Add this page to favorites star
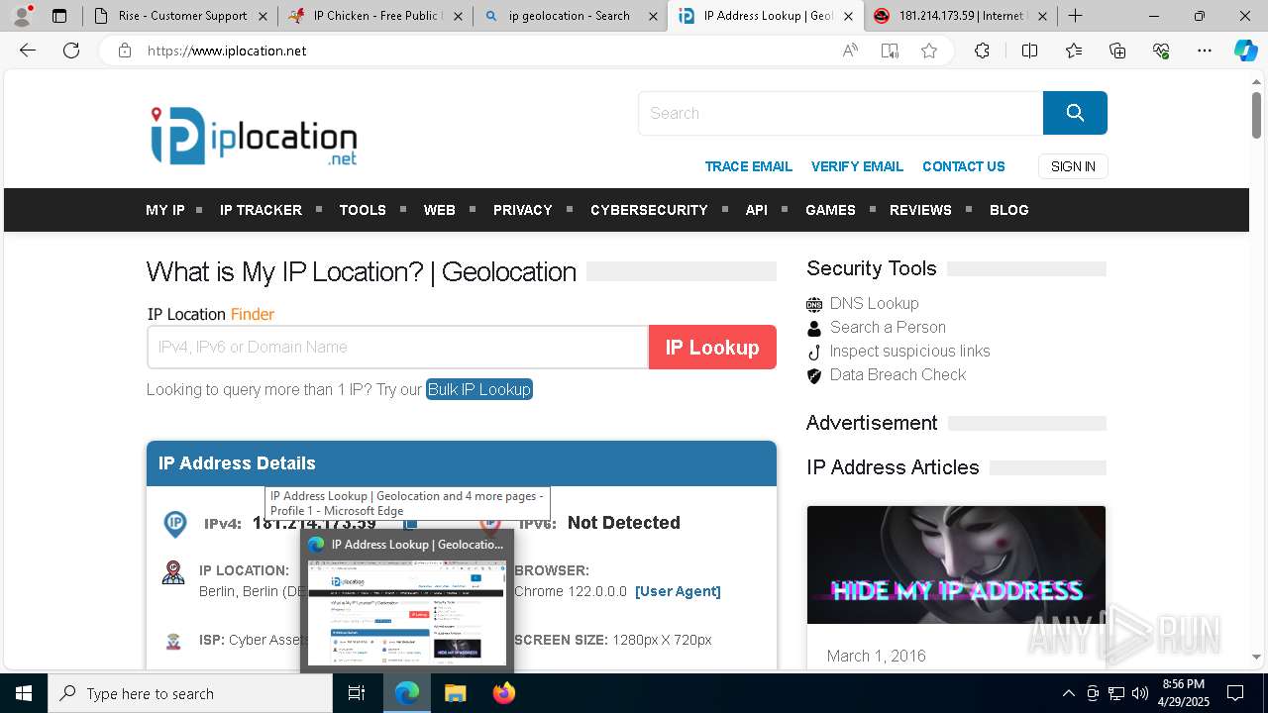Image resolution: width=1268 pixels, height=713 pixels. (x=929, y=51)
